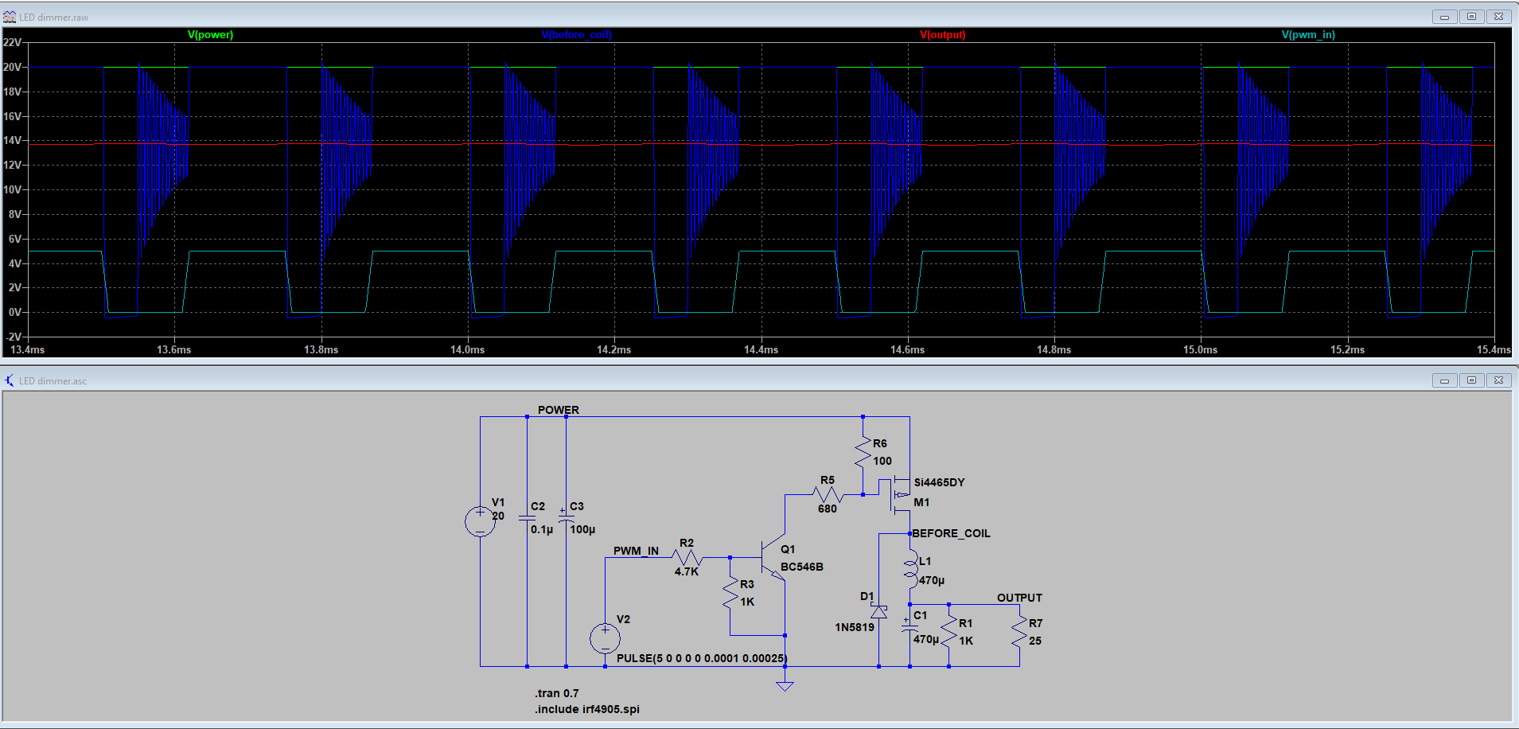
Task: Select the C2 capacitor symbol
Action: pyautogui.click(x=527, y=517)
